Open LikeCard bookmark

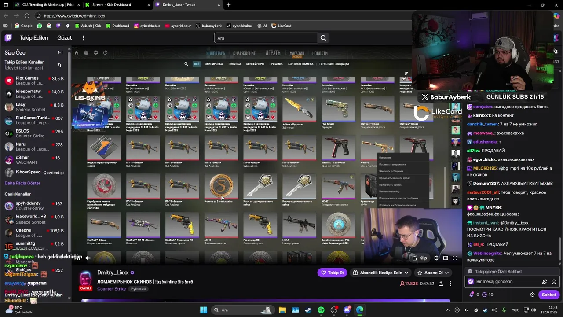281,26
